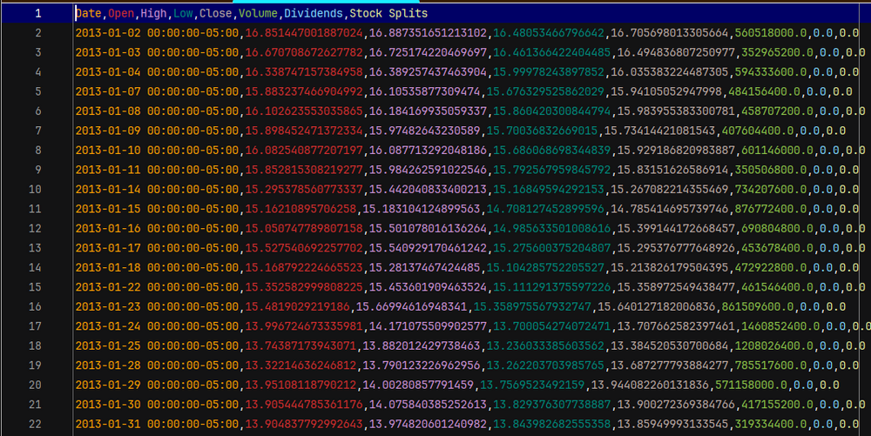
Task: Click the Close column header word
Action: coord(216,13)
